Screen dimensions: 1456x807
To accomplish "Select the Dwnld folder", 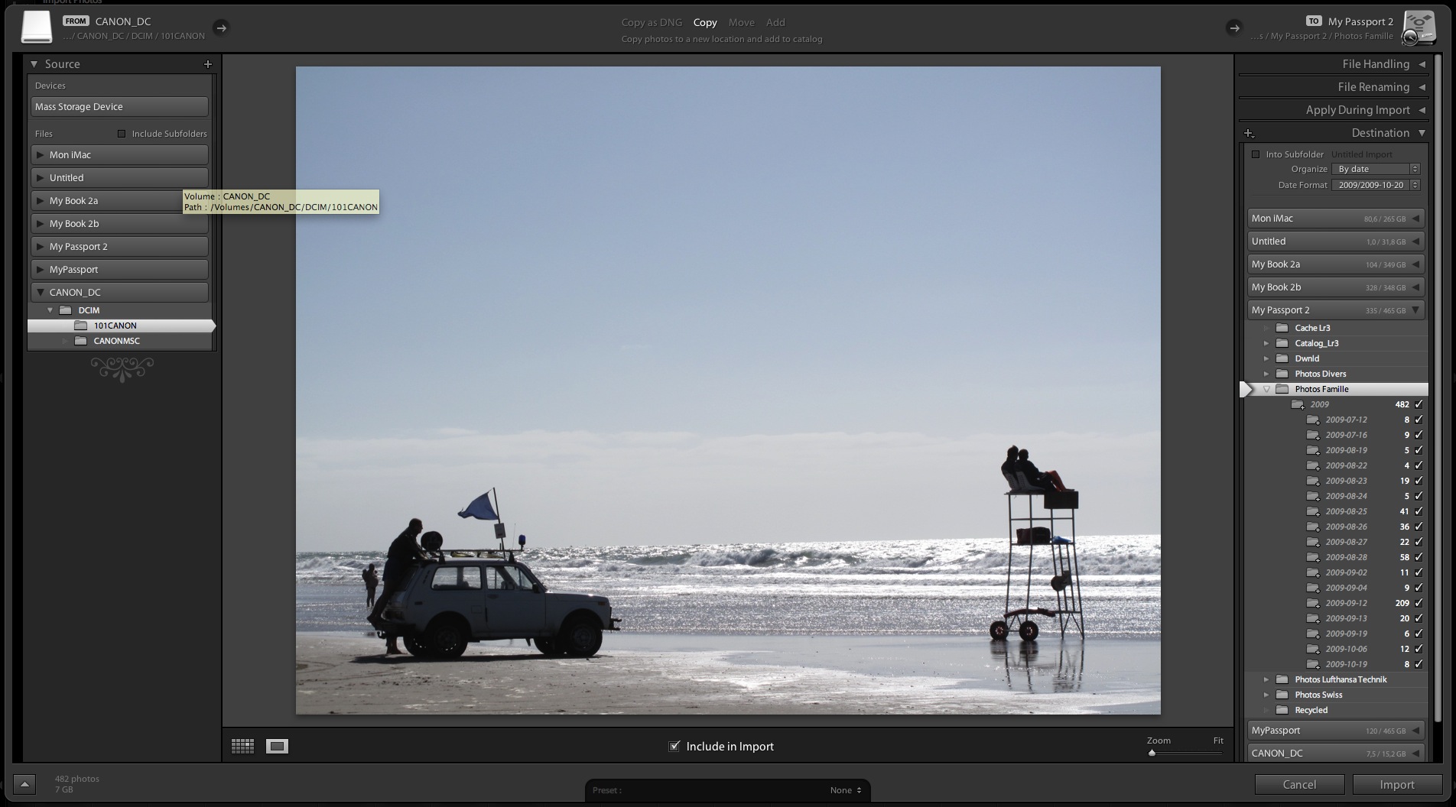I will (1307, 358).
